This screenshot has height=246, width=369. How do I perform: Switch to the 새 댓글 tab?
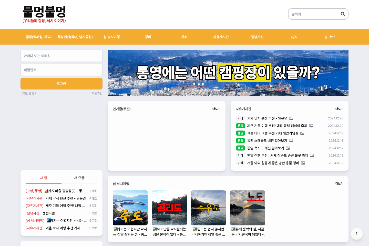tap(79, 178)
